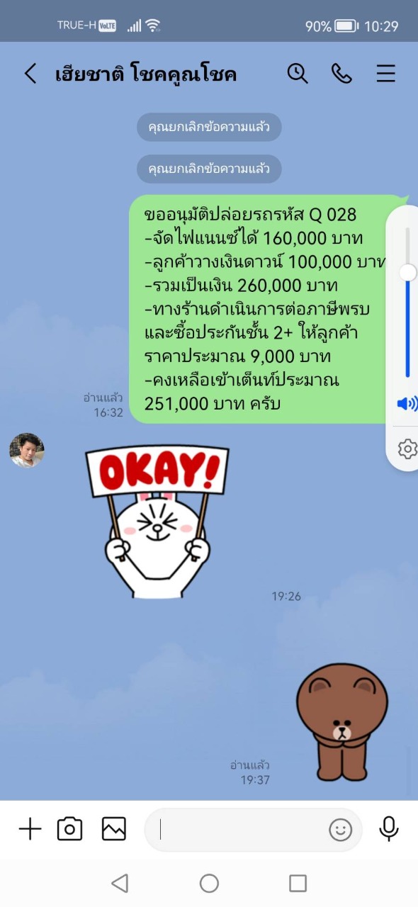Open photo gallery picker icon
Viewport: 418px width, 907px height.
(114, 829)
